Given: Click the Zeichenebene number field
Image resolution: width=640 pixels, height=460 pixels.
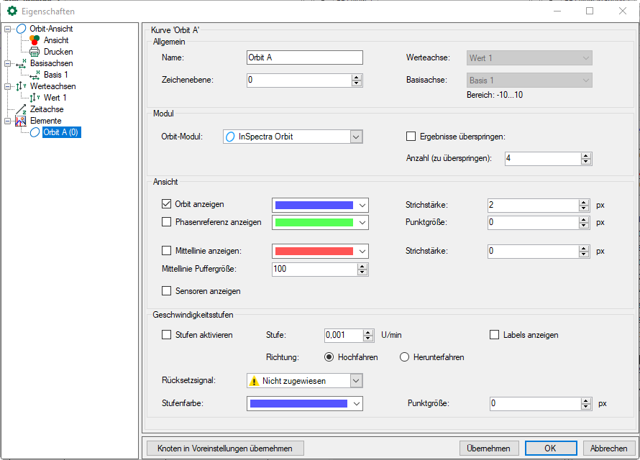Looking at the screenshot, I should pos(299,80).
